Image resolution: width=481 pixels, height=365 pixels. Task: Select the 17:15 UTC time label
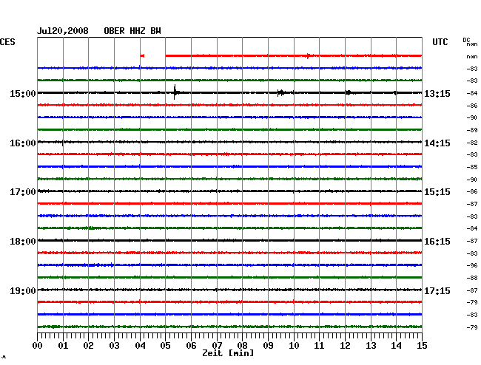pyautogui.click(x=437, y=290)
